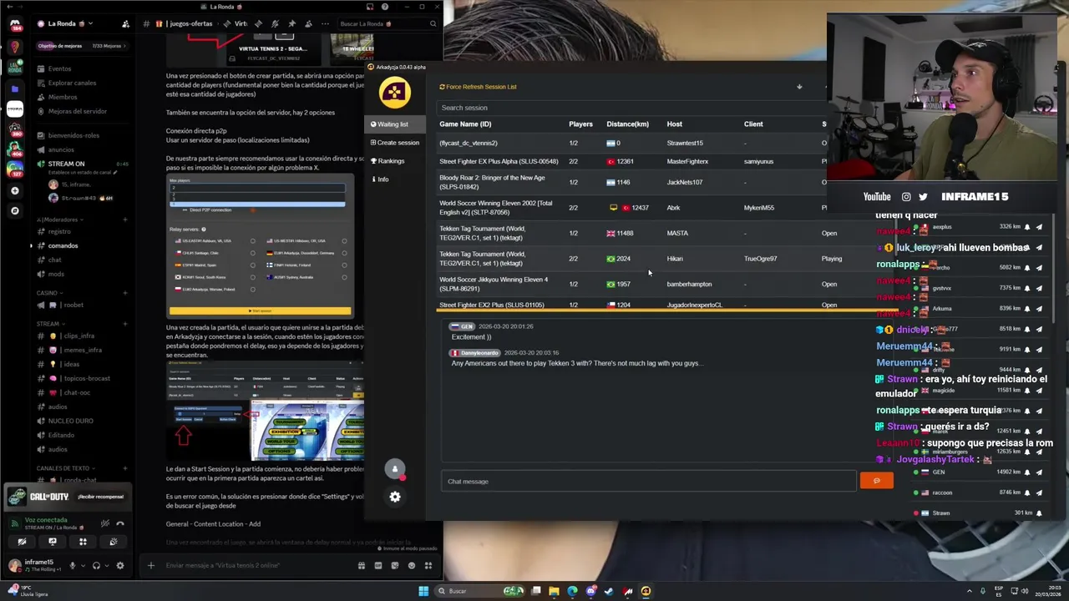The height and width of the screenshot is (601, 1069).
Task: Open threads icon in Discord channel header
Action: click(x=258, y=23)
